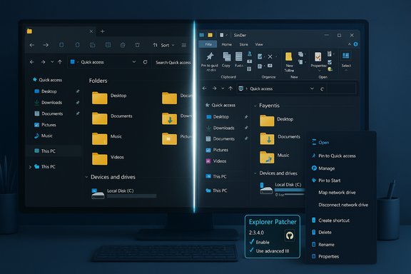This screenshot has width=411, height=274.
Task: Click the Paste clipboard icon in the ribbon
Action: pos(239,56)
